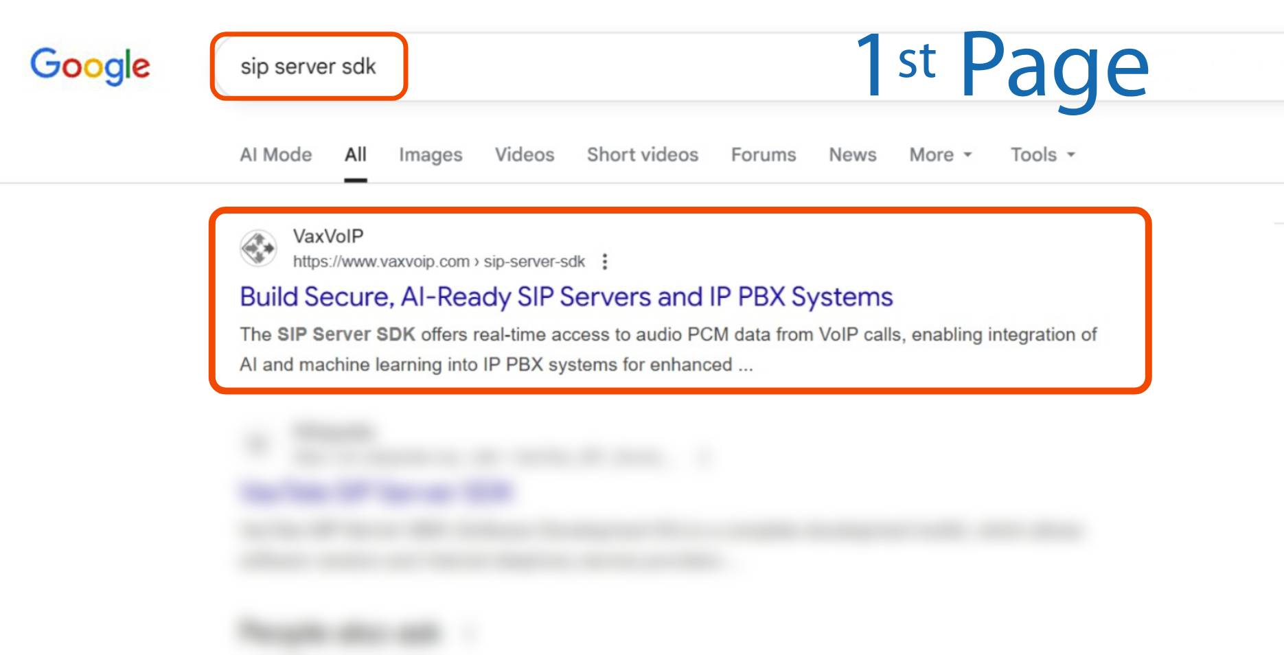Switch to the AI Mode tab
Screen dimensions: 1284x655
tap(275, 155)
